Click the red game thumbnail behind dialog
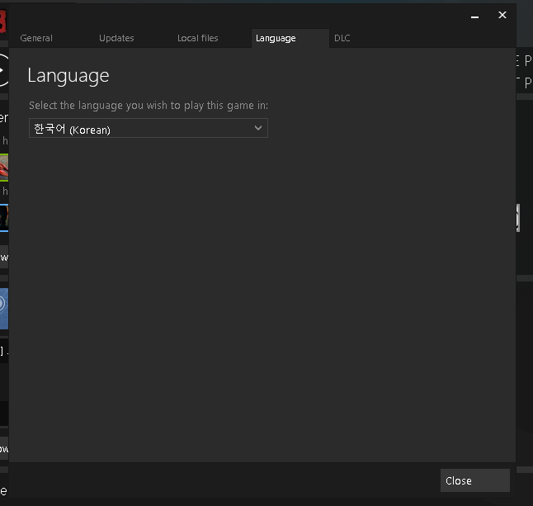 tap(4, 168)
